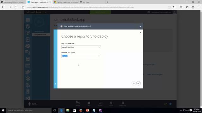Click Browse in the Azure command bar
202x113 pixels.
(78, 104)
